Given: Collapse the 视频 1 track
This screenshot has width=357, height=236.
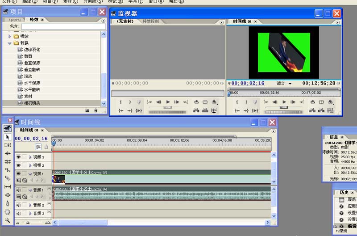Looking at the screenshot, I should pyautogui.click(x=30, y=174).
